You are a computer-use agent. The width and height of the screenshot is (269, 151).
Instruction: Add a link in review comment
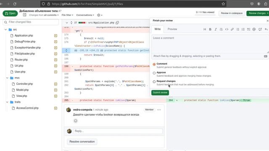232,29
